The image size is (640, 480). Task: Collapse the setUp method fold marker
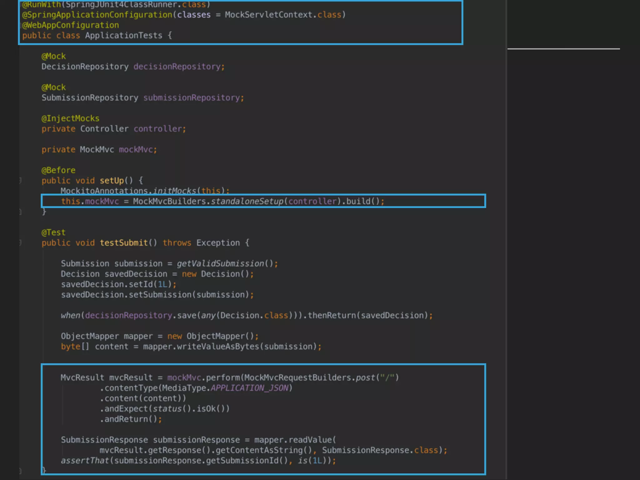tap(20, 180)
